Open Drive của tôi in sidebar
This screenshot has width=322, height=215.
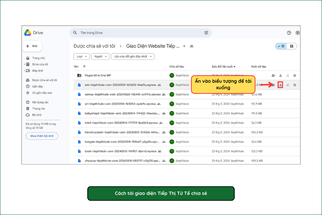[x=40, y=64]
